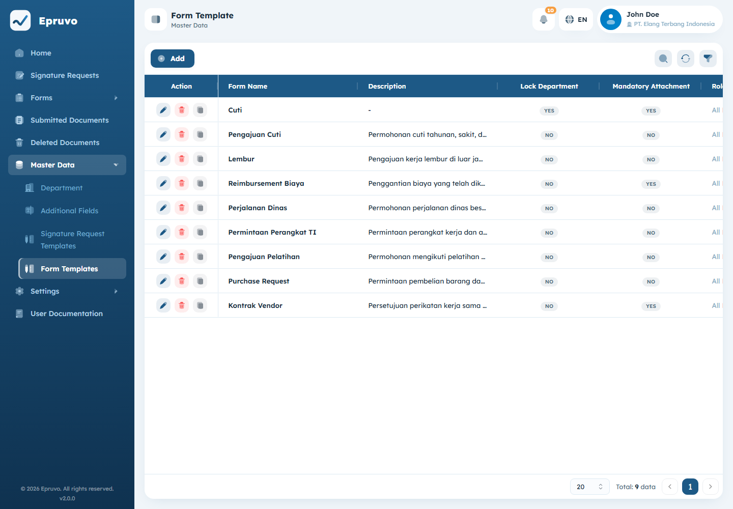
Task: Edit the Purchase Request template
Action: pos(163,281)
